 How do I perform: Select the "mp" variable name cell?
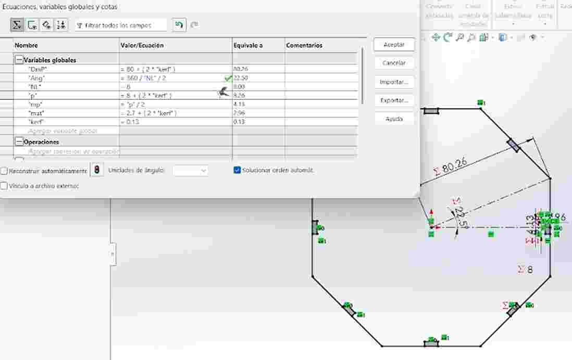(66, 104)
